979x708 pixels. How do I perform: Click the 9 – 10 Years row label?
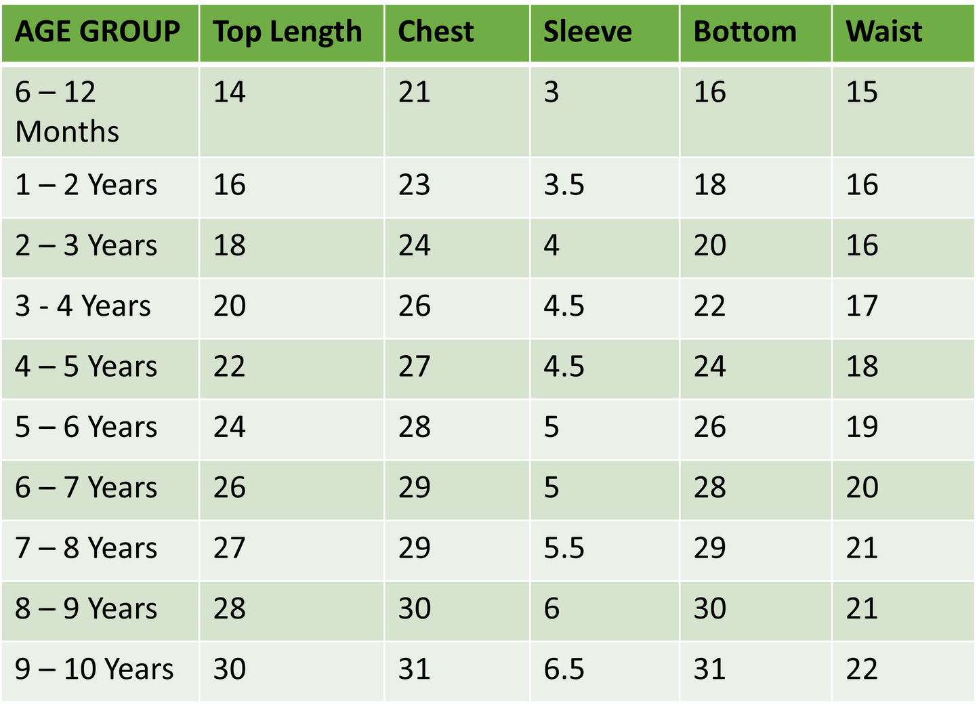[x=94, y=669]
